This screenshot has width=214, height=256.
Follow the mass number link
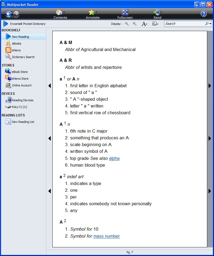[x=107, y=236]
